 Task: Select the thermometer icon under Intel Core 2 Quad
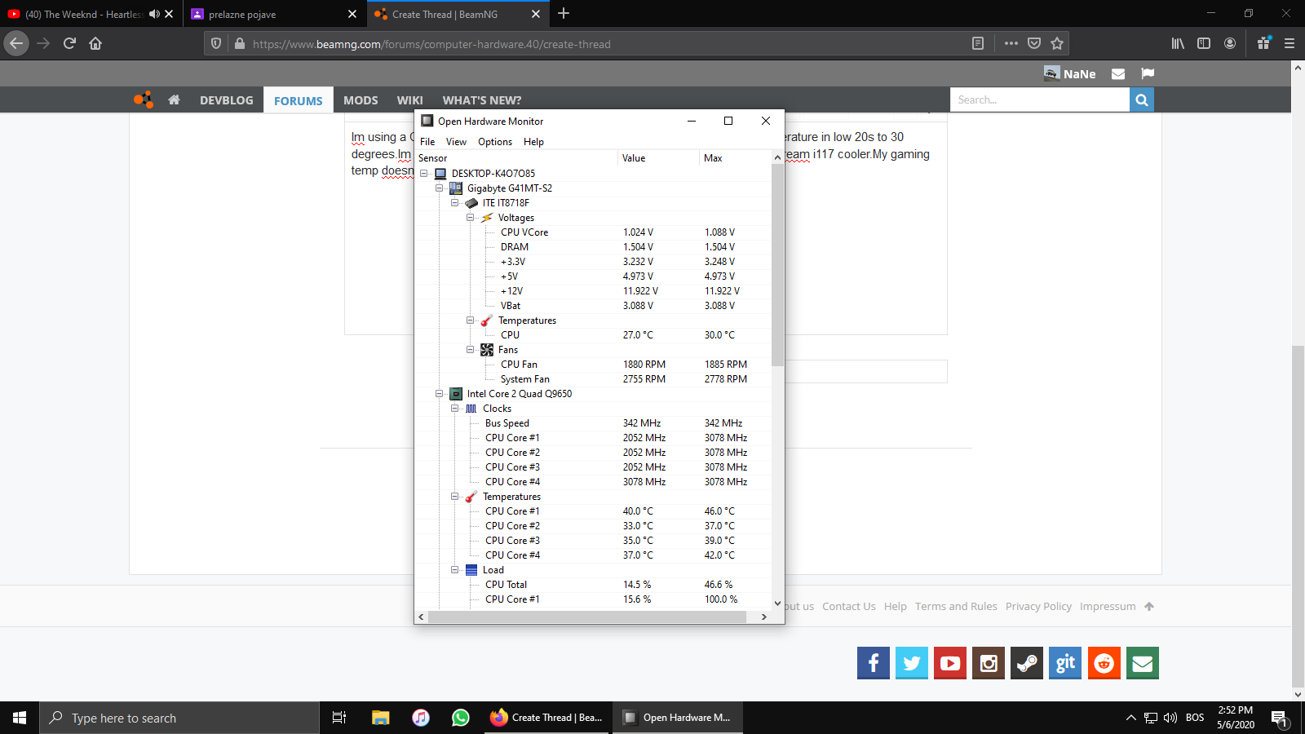click(471, 497)
